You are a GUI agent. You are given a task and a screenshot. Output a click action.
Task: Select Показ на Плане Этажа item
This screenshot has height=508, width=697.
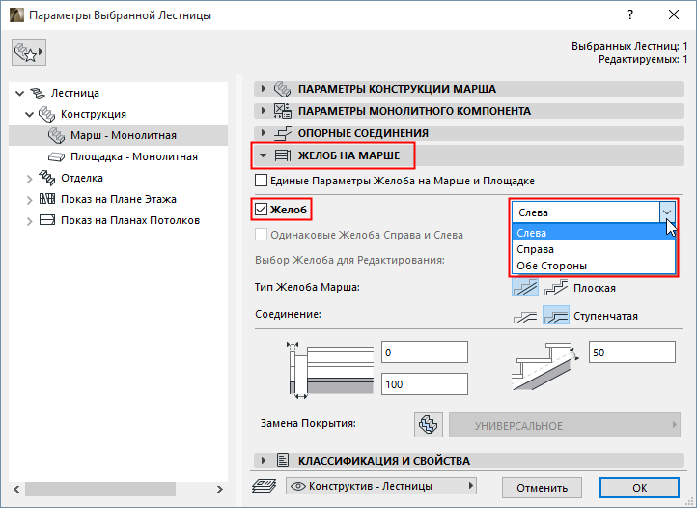pyautogui.click(x=118, y=199)
